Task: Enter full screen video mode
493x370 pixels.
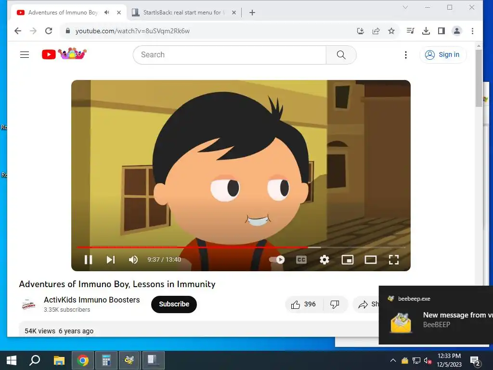Action: (x=394, y=260)
